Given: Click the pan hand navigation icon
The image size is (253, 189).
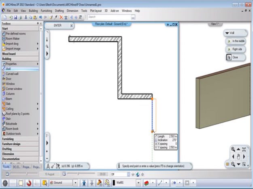Looking at the screenshot, I should coord(239,157).
